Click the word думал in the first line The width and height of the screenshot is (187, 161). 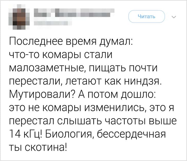click(x=116, y=42)
